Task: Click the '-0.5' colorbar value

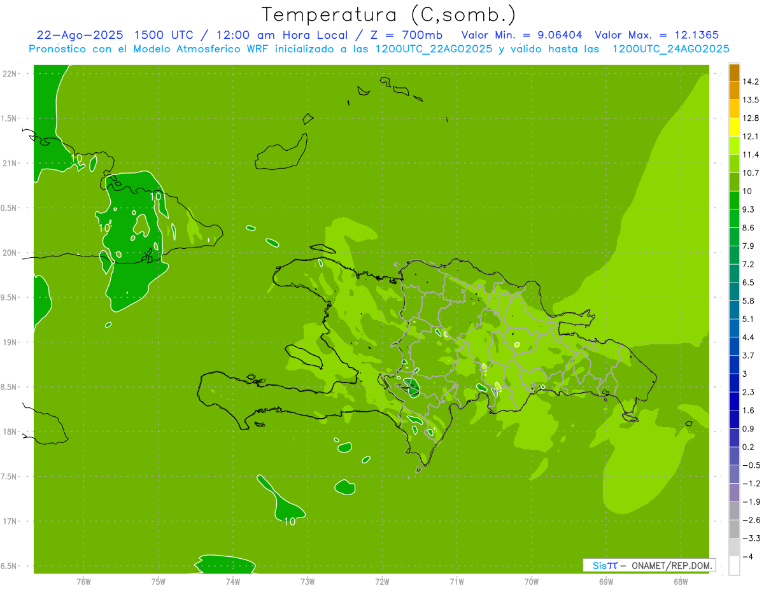Action: coord(751,465)
